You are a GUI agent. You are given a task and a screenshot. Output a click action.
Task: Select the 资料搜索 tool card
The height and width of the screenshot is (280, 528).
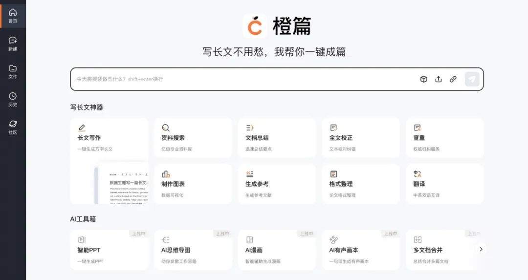(193, 138)
